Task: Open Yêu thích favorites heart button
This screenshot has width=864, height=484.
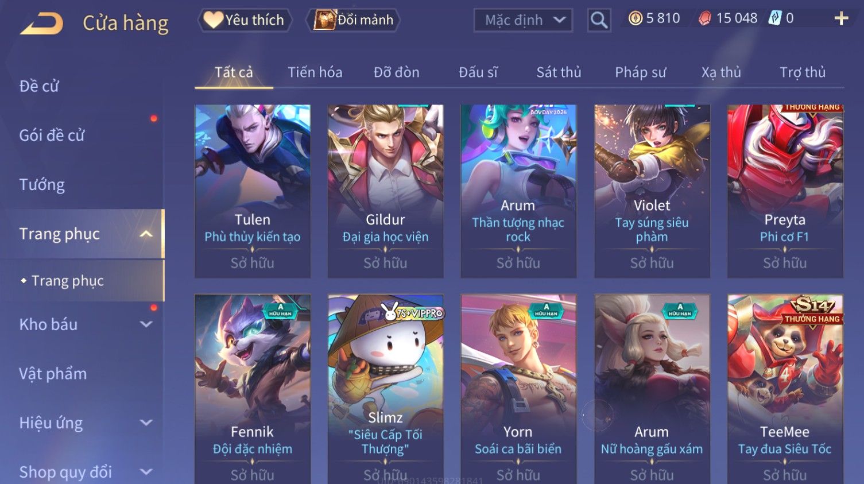Action: 245,20
